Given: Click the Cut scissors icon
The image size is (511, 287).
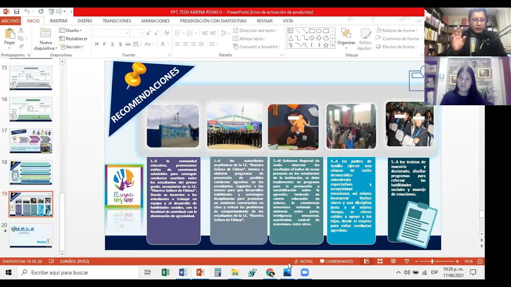Looking at the screenshot, I should (21, 31).
